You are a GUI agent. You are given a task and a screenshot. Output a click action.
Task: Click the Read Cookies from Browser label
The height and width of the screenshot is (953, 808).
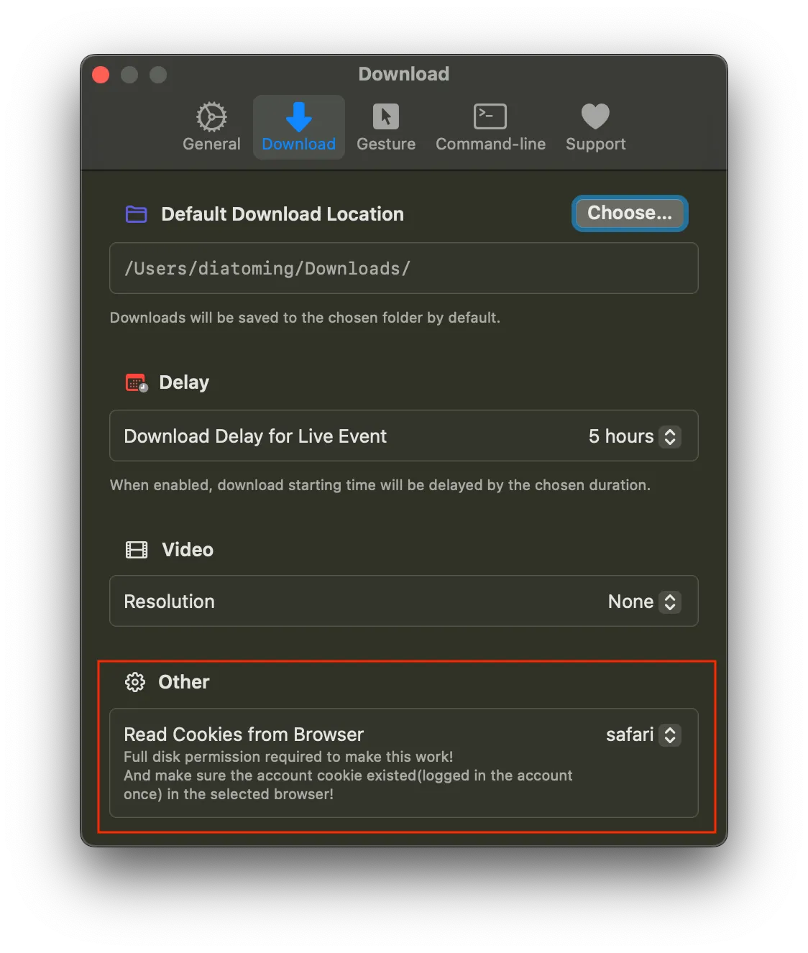coord(244,734)
